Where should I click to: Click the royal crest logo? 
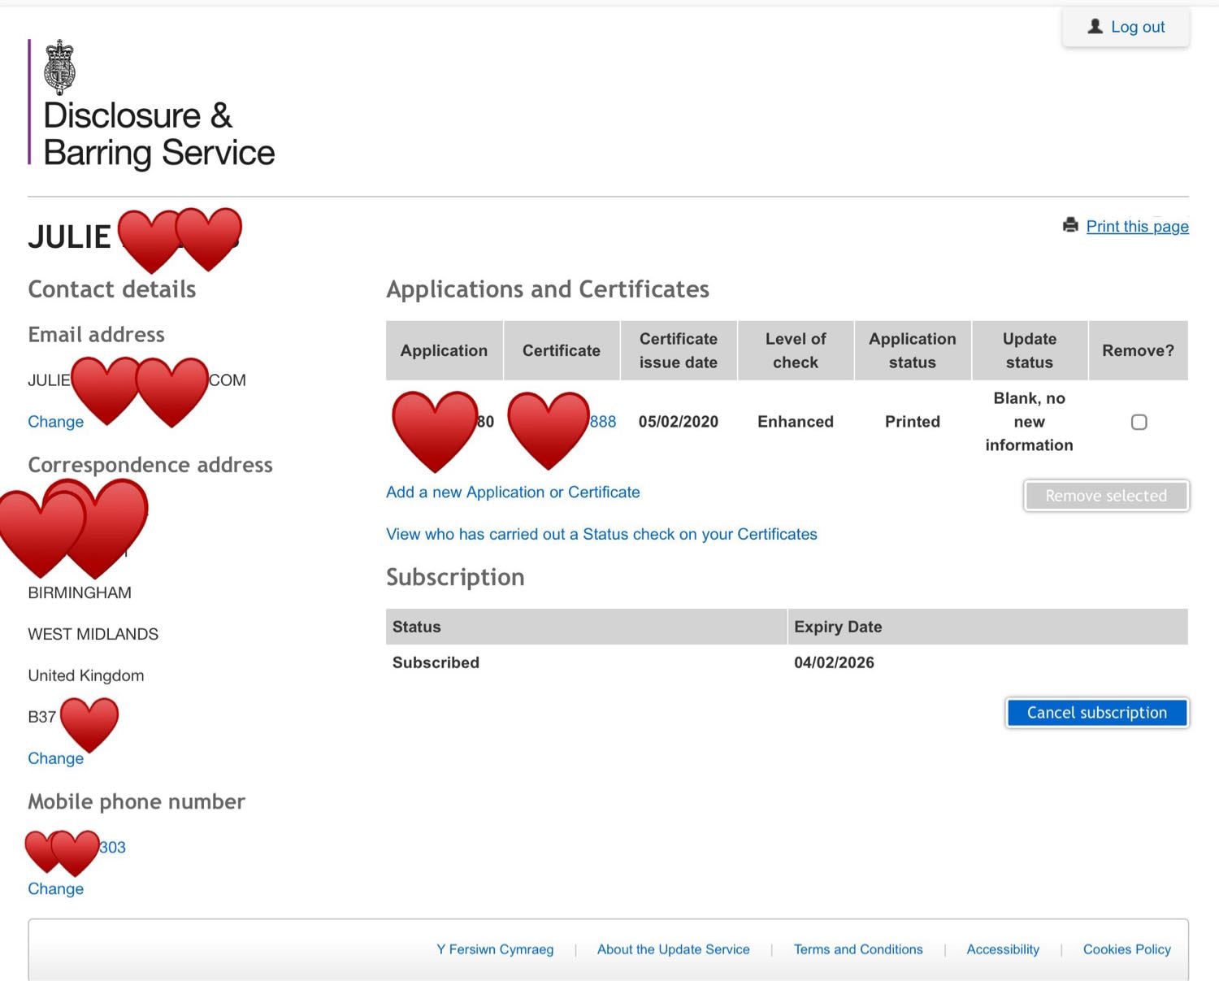[60, 67]
